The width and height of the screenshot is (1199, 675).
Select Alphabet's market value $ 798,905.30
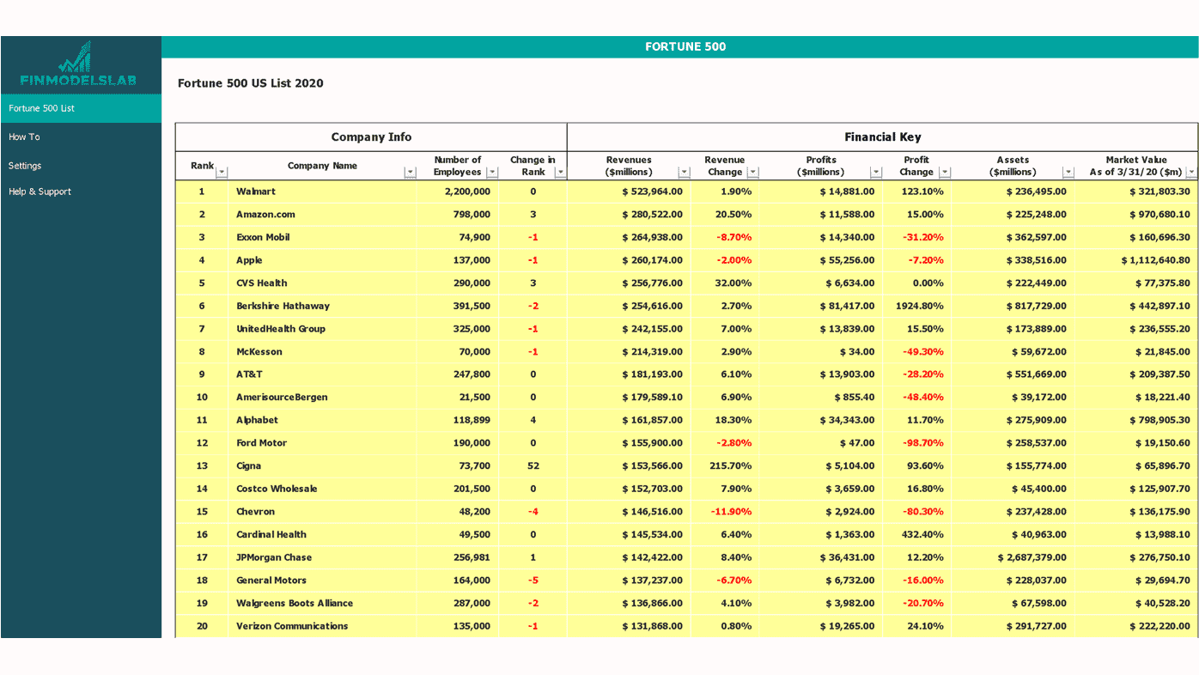[x=1159, y=420]
